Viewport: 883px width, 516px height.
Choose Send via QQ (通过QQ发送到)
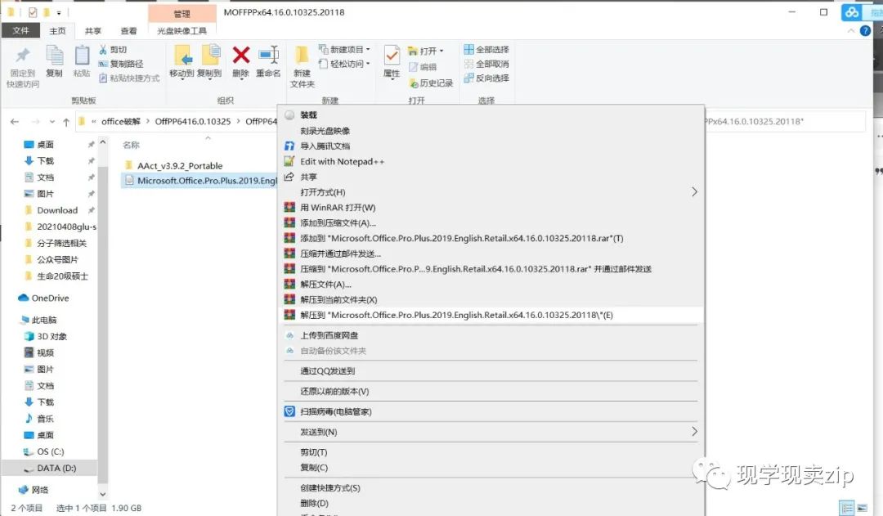[490, 371]
